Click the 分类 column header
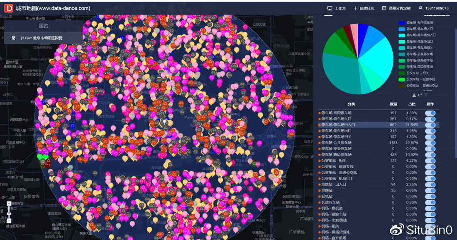457x240 pixels. coord(351,104)
